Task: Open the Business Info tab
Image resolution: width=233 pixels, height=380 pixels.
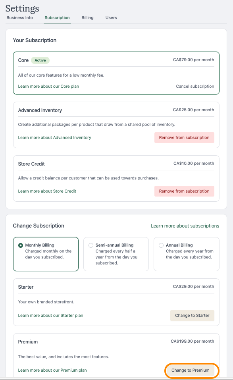Action: pyautogui.click(x=19, y=18)
